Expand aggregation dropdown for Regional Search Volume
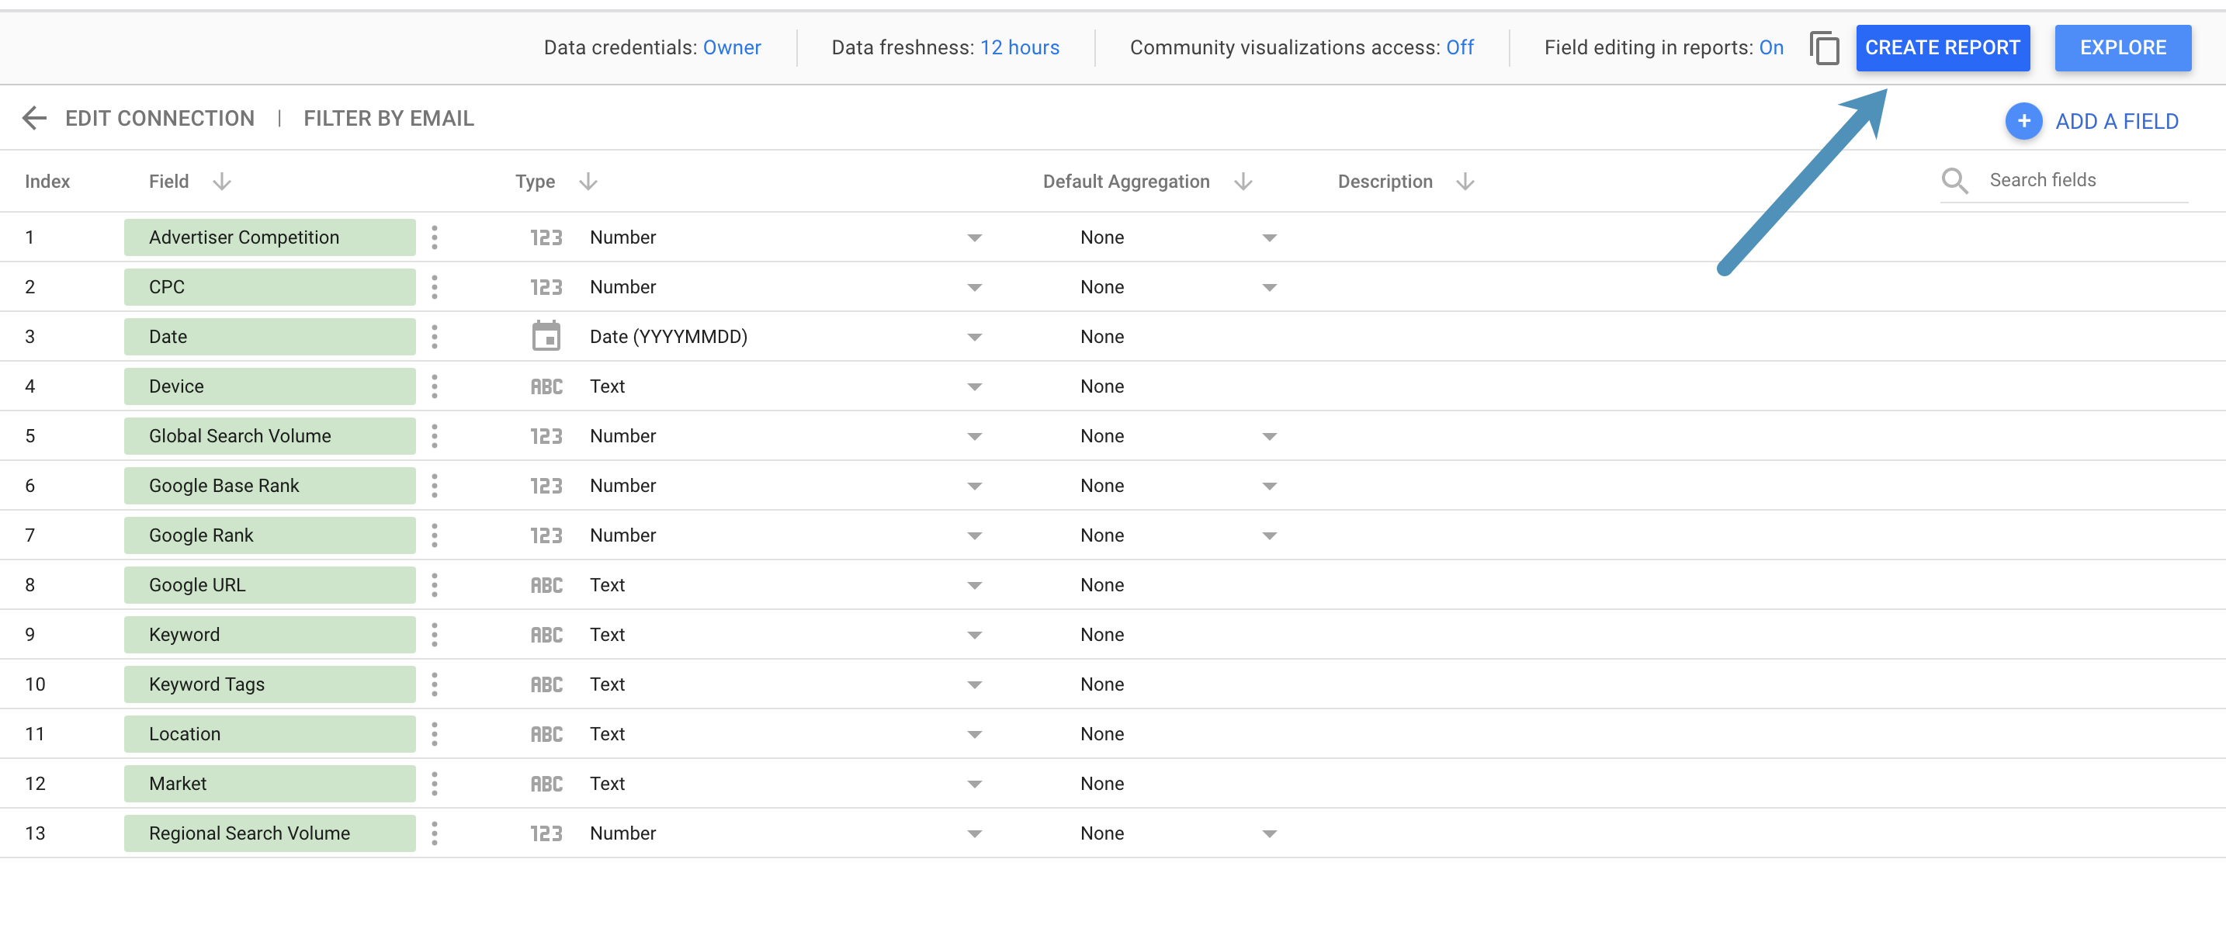 point(1270,834)
